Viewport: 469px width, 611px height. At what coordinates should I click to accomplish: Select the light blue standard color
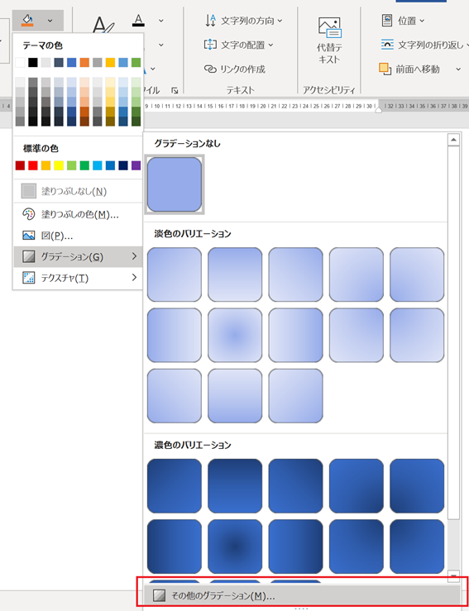point(98,165)
